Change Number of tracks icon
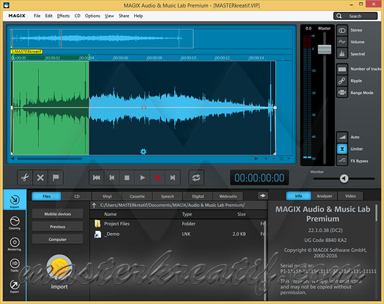The width and height of the screenshot is (384, 304). [x=342, y=69]
